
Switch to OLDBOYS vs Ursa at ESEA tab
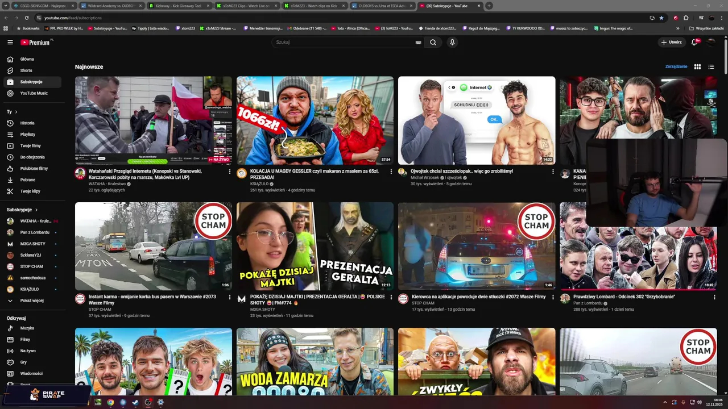[x=382, y=6]
